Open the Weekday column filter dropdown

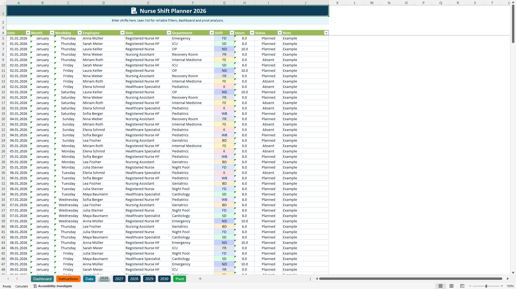pyautogui.click(x=80, y=33)
